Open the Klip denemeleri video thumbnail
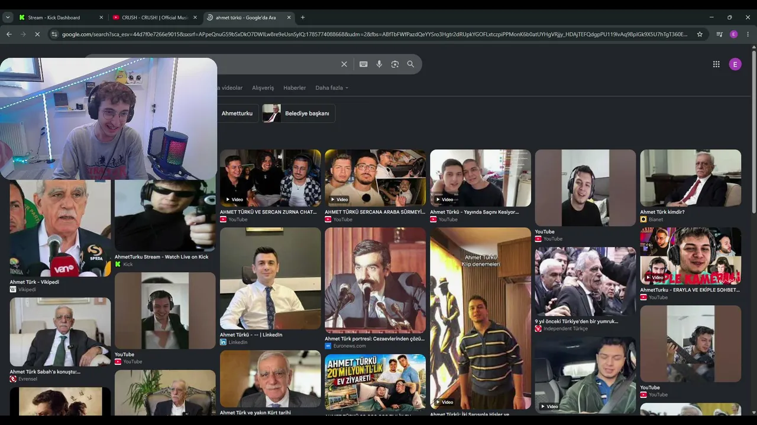Viewport: 757px width, 425px height. click(x=480, y=319)
